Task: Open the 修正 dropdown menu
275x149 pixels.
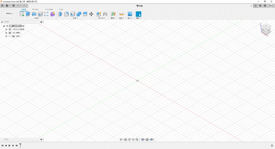Action: click(75, 18)
